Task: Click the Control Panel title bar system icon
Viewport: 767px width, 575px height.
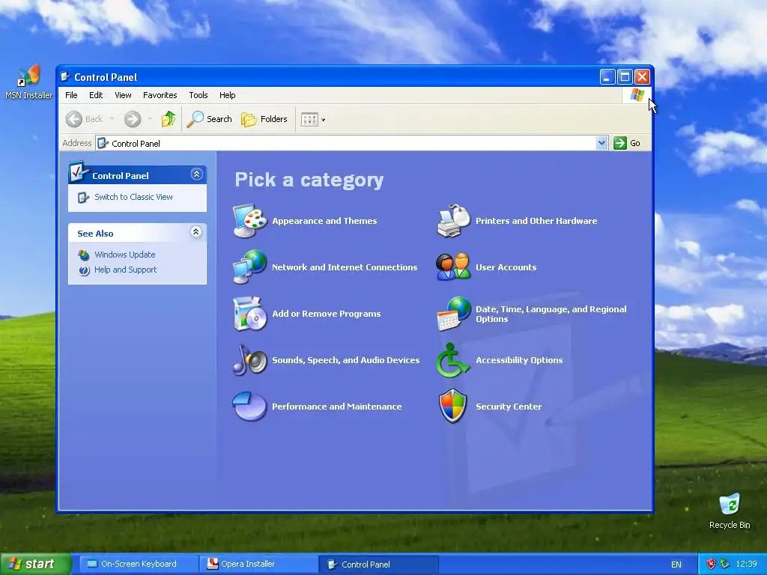Action: pyautogui.click(x=65, y=77)
